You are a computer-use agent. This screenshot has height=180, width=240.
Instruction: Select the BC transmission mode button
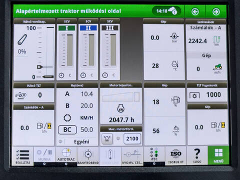pyautogui.click(x=67, y=129)
